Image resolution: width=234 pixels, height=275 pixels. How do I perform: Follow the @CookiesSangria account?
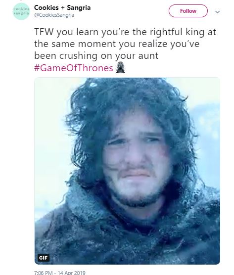(x=188, y=11)
